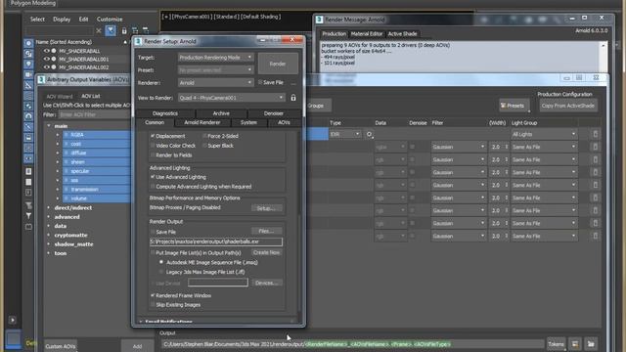Open the View to Render dropdown

232,98
